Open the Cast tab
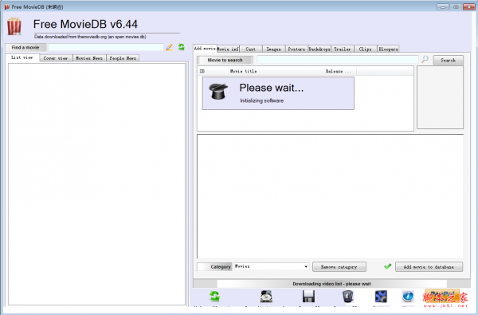The width and height of the screenshot is (478, 315). (x=251, y=49)
